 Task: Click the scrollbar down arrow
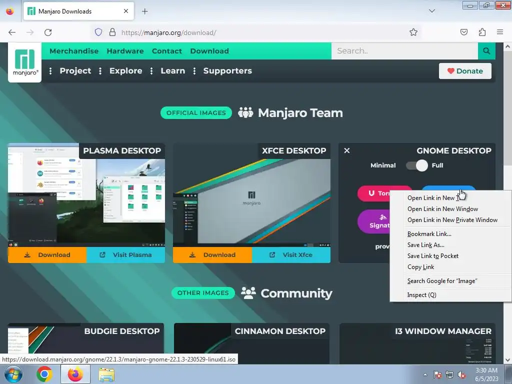tap(508, 360)
